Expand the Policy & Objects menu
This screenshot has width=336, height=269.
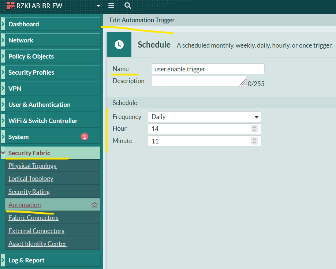31,56
